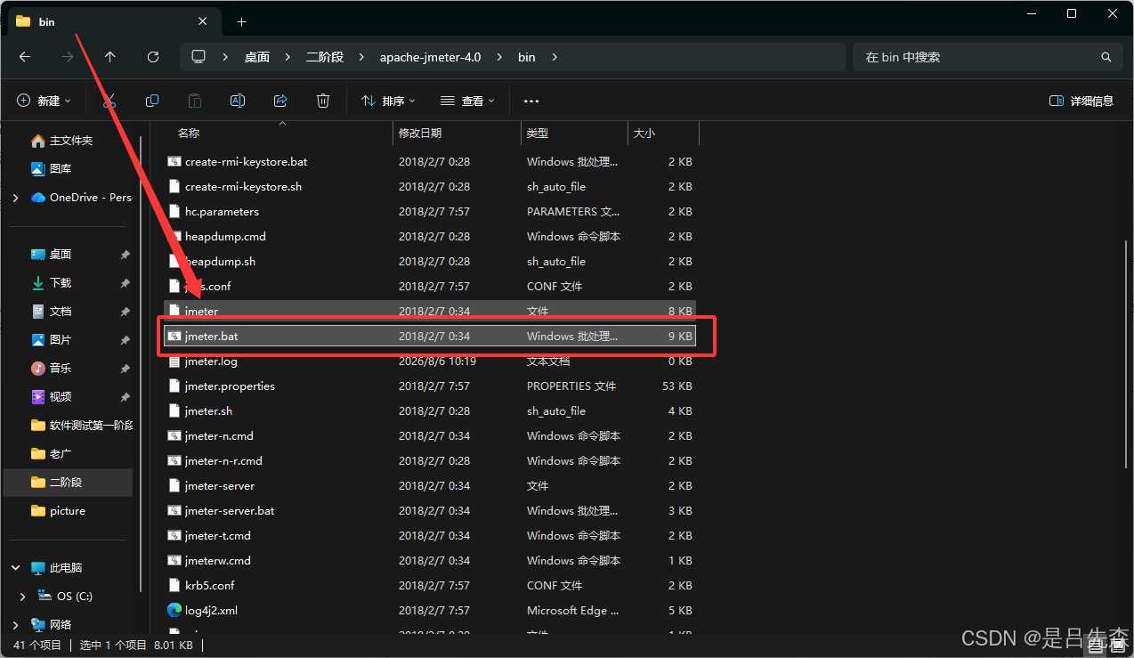Screen dimensions: 1134x658
Task: Sort by Type column header
Action: [574, 134]
